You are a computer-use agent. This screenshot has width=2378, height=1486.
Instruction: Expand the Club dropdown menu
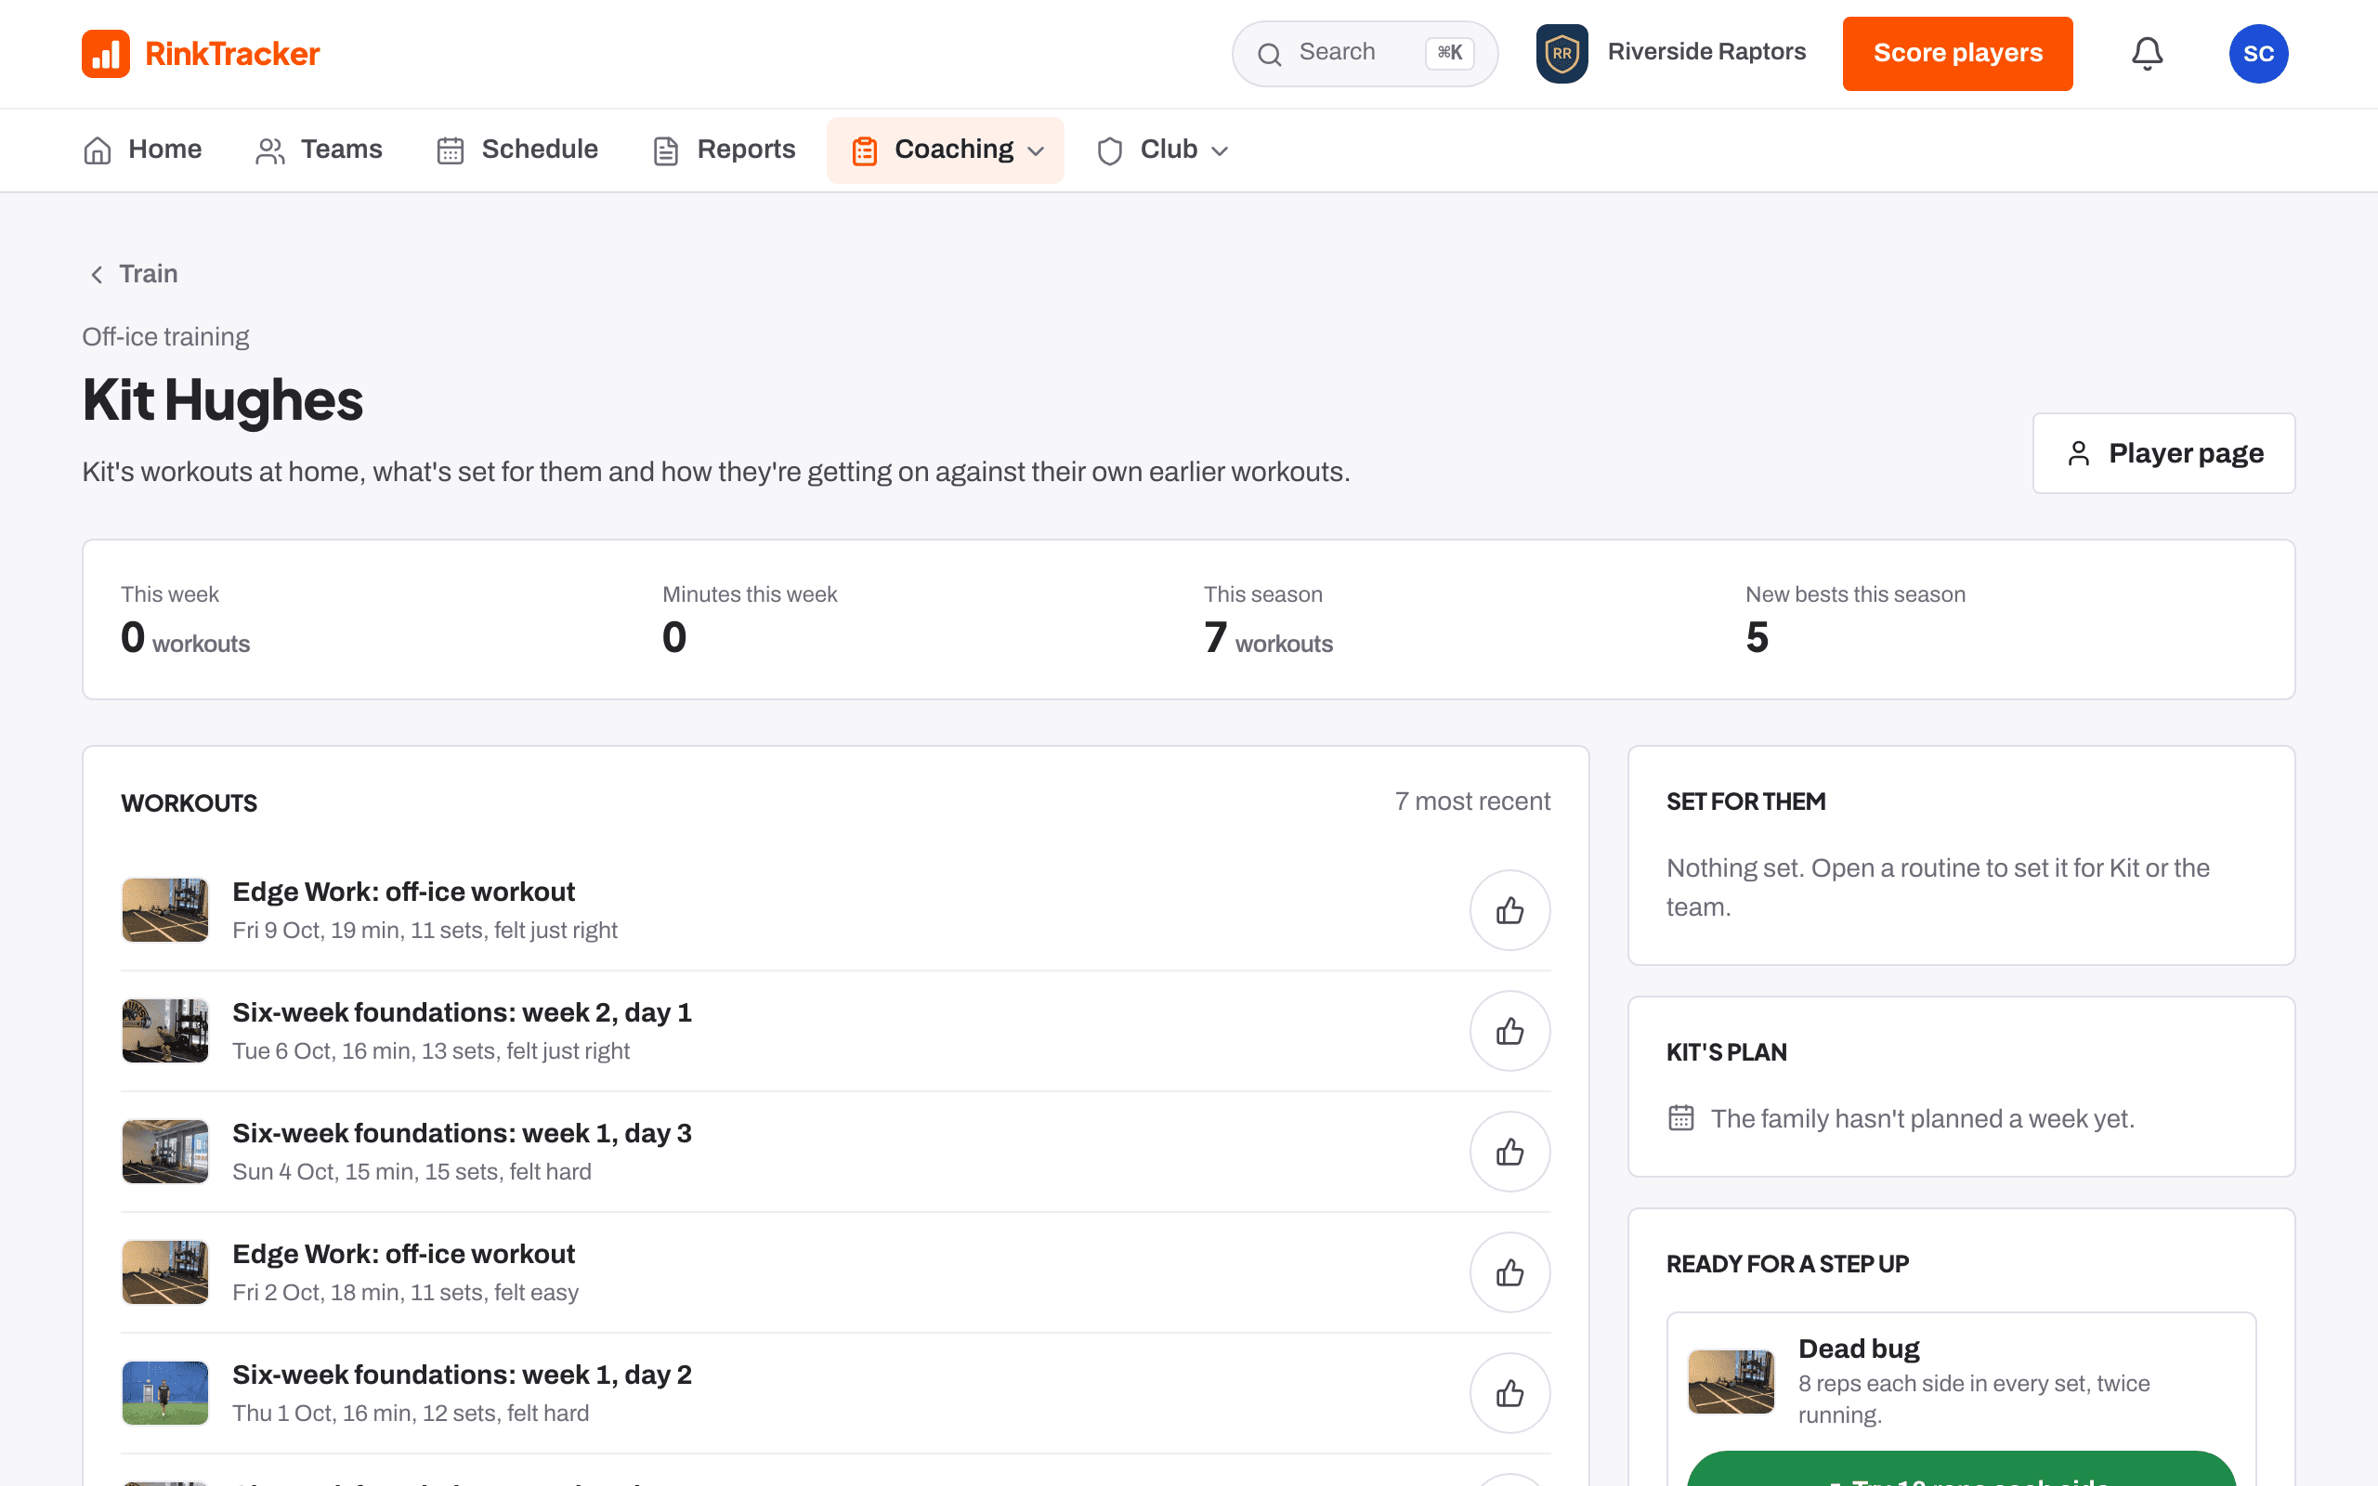pyautogui.click(x=1163, y=150)
